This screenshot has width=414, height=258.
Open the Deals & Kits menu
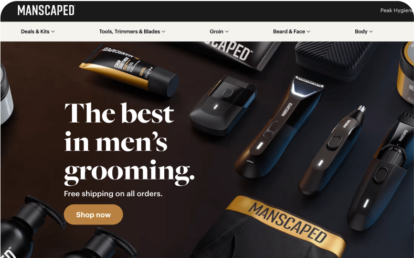click(38, 31)
